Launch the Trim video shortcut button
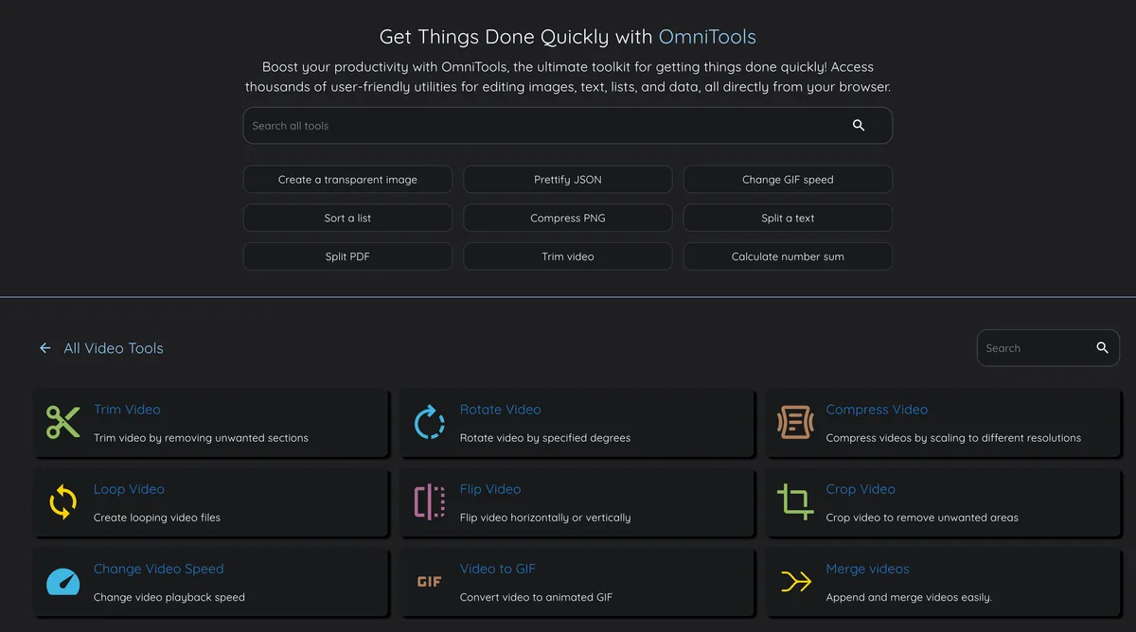This screenshot has height=632, width=1136. click(x=568, y=256)
